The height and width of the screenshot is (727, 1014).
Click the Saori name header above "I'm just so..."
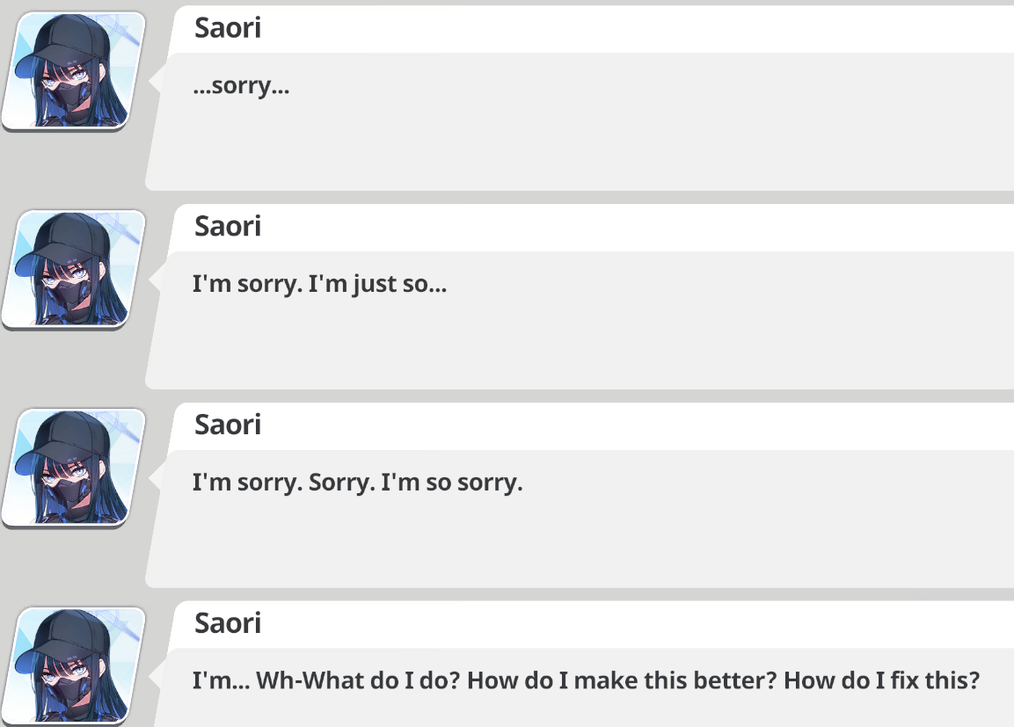(228, 226)
